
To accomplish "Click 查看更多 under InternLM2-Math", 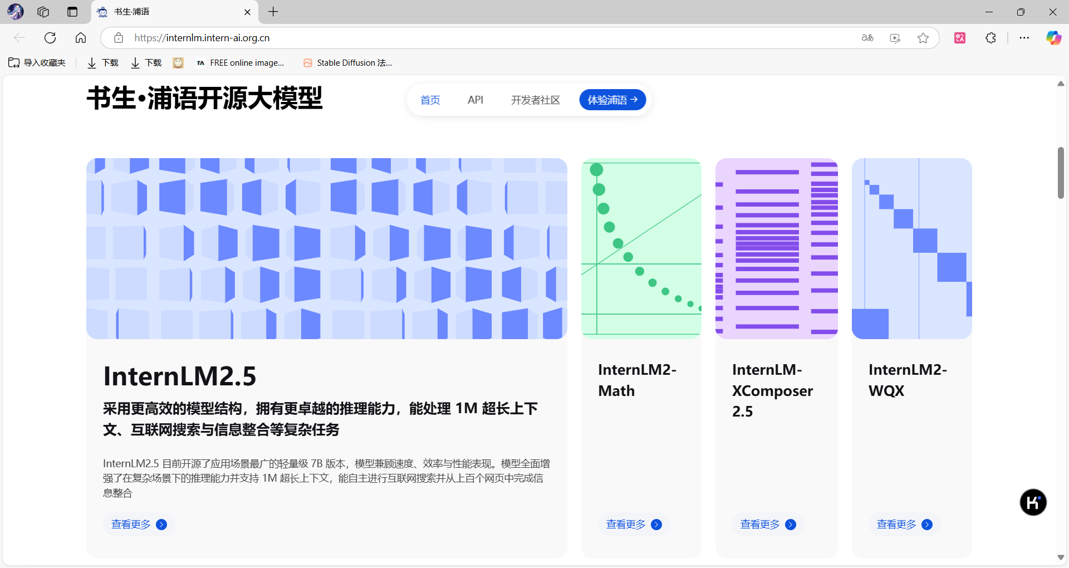I will coord(634,525).
